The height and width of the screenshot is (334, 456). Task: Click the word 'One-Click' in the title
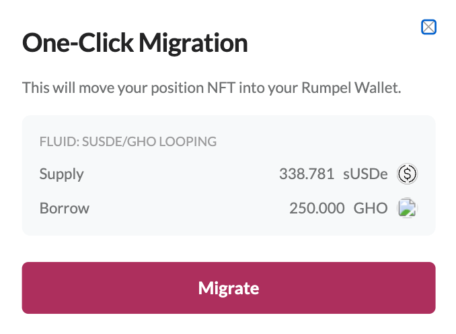78,42
